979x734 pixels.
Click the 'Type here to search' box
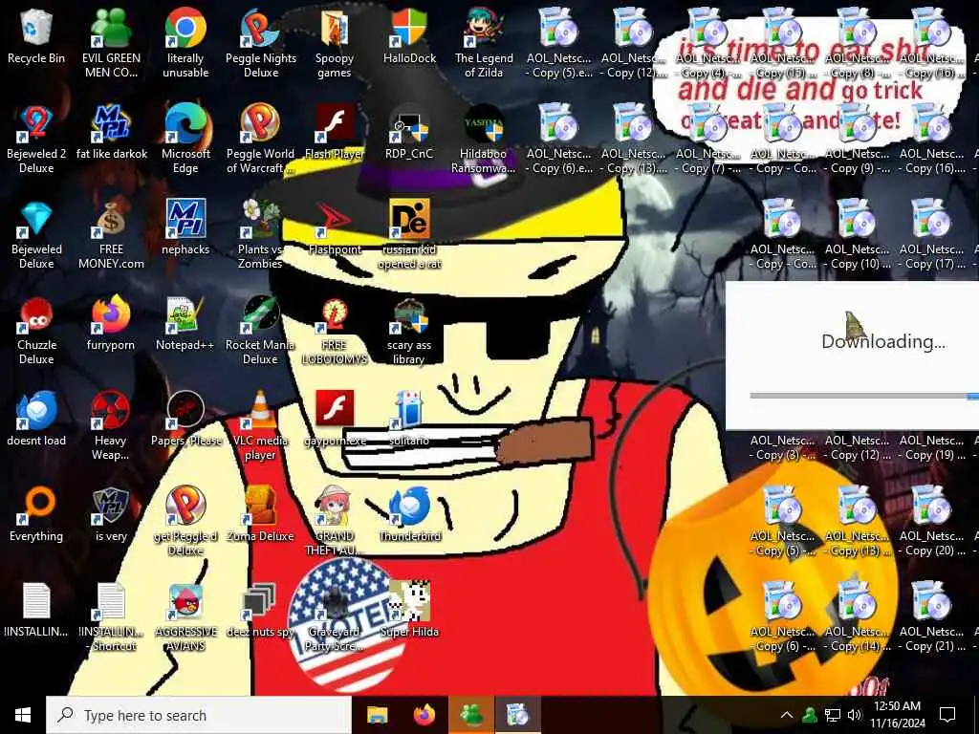199,715
